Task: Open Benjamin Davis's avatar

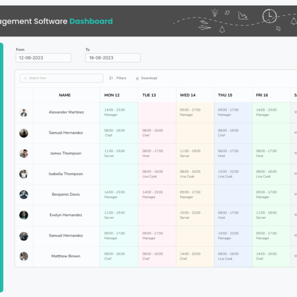Action: [23, 194]
